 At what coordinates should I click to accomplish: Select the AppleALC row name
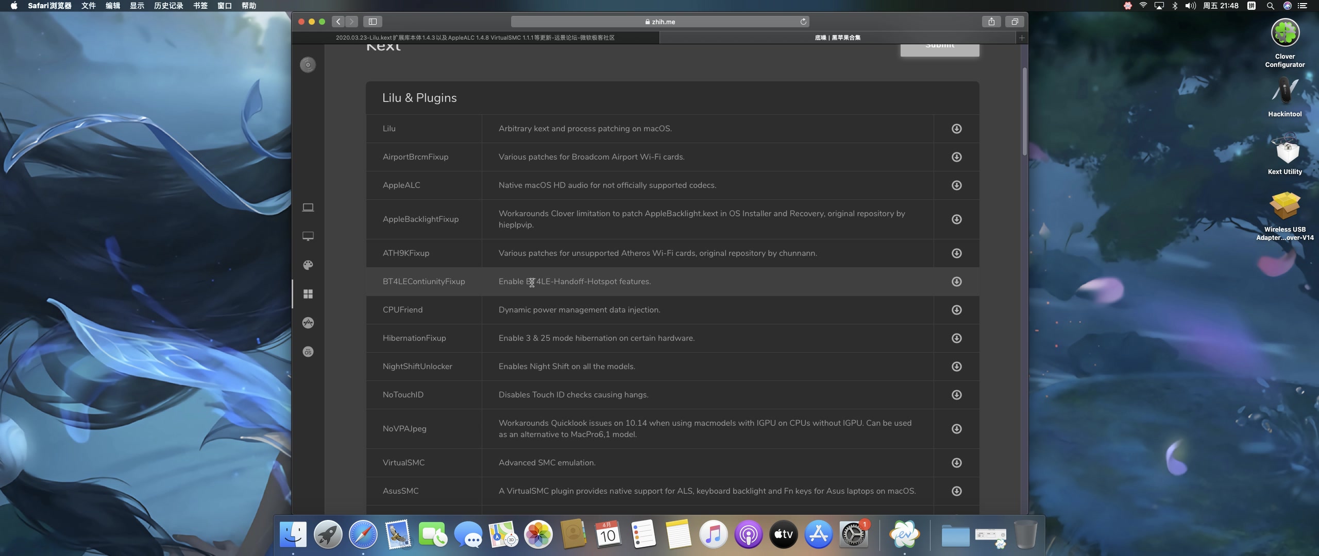(x=401, y=185)
